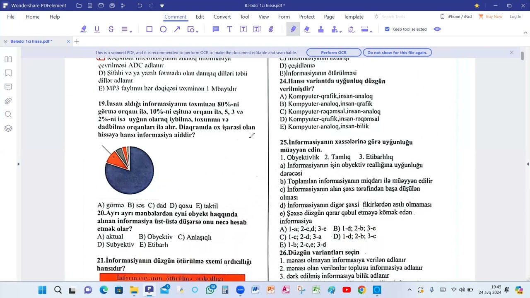Add a sticky note comment
530x298 pixels.
point(216,29)
